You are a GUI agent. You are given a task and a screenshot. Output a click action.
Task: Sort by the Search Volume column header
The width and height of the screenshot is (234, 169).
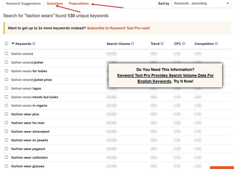click(118, 44)
